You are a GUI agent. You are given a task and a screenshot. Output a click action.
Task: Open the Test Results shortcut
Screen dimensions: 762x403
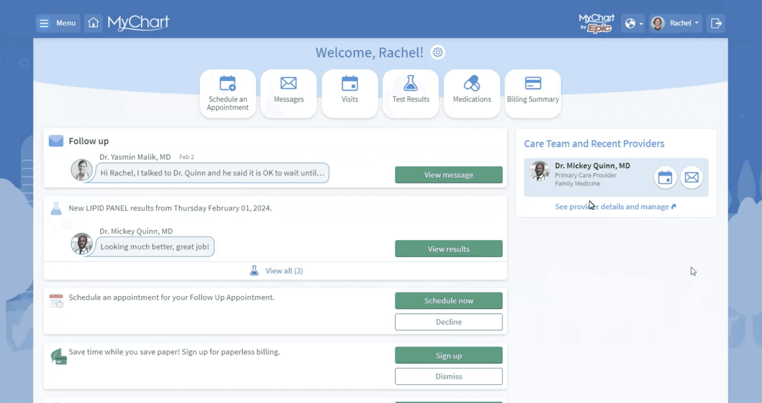click(411, 93)
